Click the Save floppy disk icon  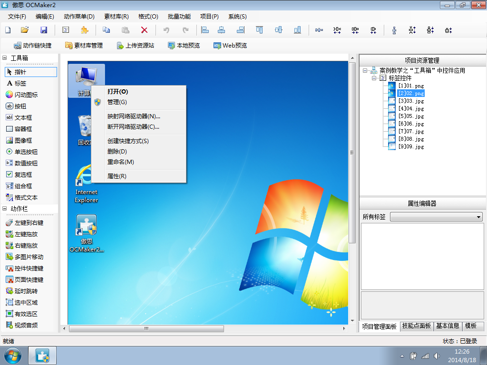click(x=44, y=30)
